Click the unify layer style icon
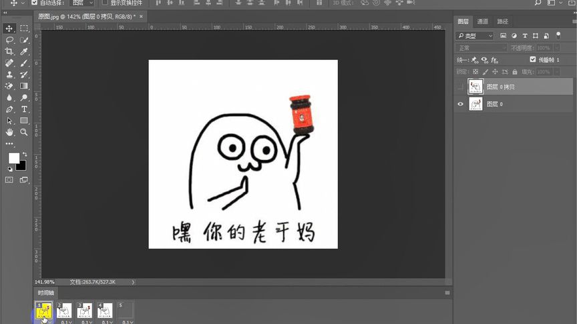 coord(495,59)
